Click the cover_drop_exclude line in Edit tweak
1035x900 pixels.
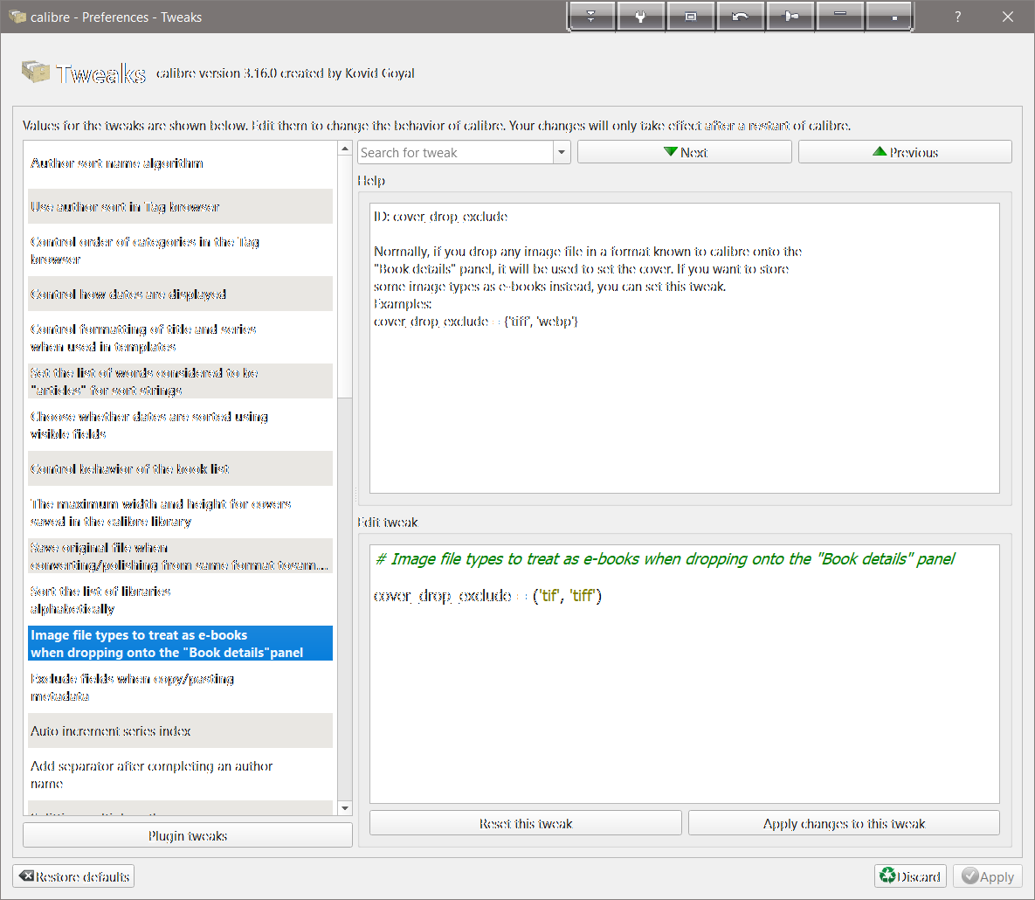[x=487, y=596]
